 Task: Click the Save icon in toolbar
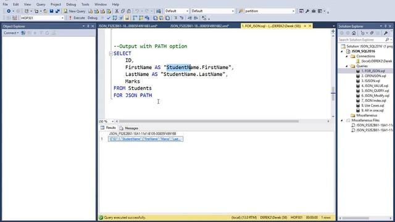point(51,11)
